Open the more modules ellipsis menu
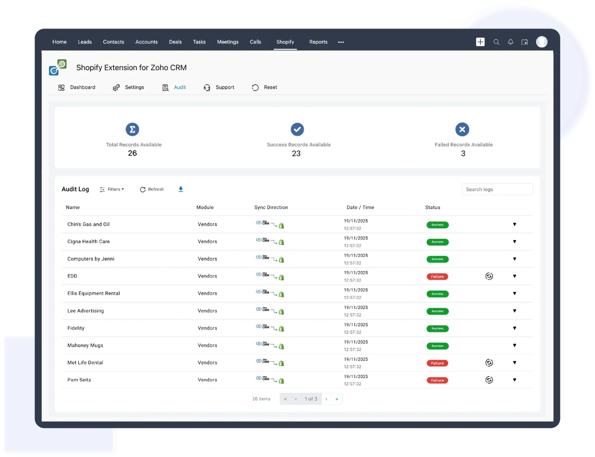Image resolution: width=595 pixels, height=457 pixels. click(x=341, y=42)
